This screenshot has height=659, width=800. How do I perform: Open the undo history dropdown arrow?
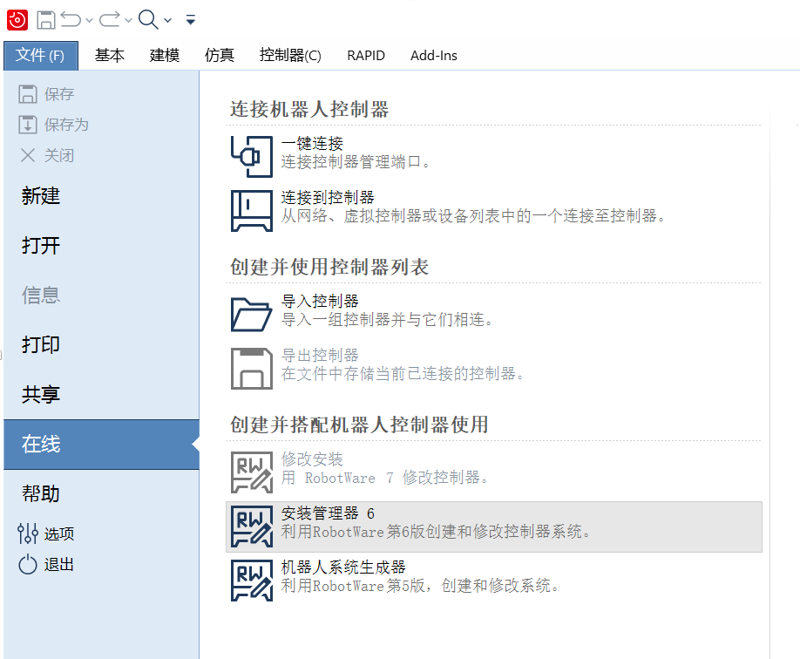pyautogui.click(x=89, y=20)
